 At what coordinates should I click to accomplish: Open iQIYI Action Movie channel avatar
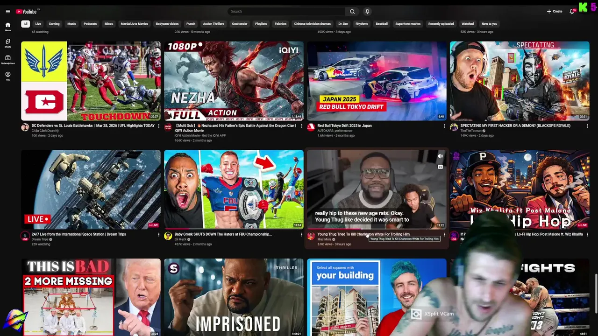pos(168,127)
